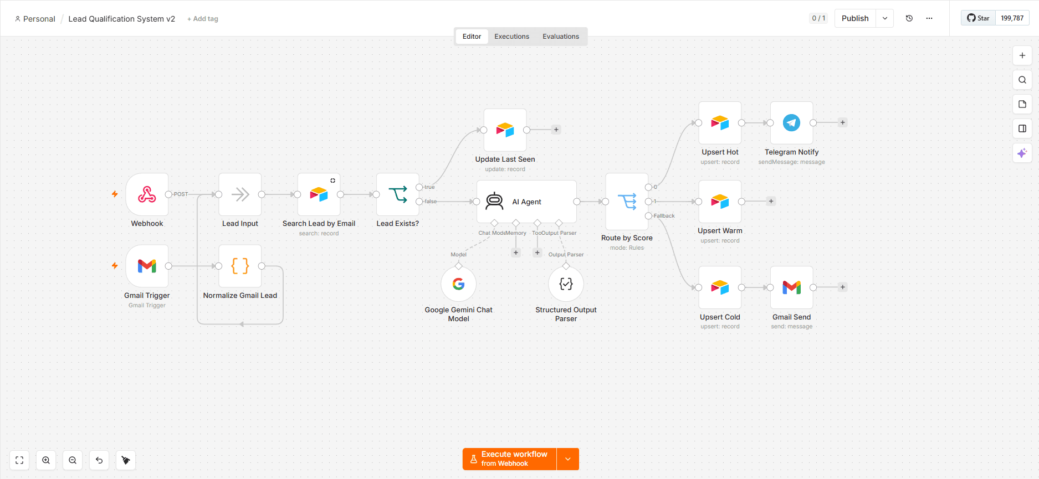Select the Upsert Cold Airtable node

click(720, 287)
